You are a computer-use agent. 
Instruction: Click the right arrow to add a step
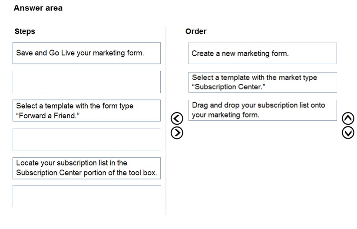coord(177,133)
